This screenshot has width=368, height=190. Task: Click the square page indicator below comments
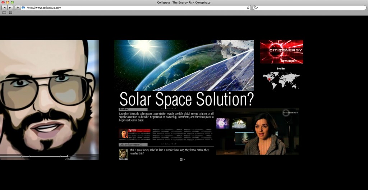tap(181, 159)
